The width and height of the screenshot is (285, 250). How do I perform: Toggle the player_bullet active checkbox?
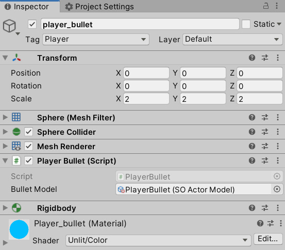click(32, 24)
